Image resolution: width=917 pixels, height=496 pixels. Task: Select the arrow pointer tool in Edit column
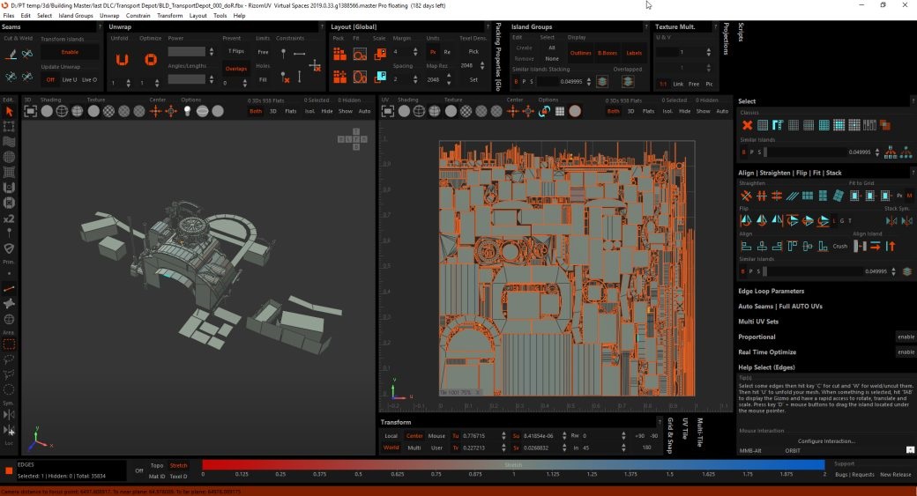pos(9,111)
